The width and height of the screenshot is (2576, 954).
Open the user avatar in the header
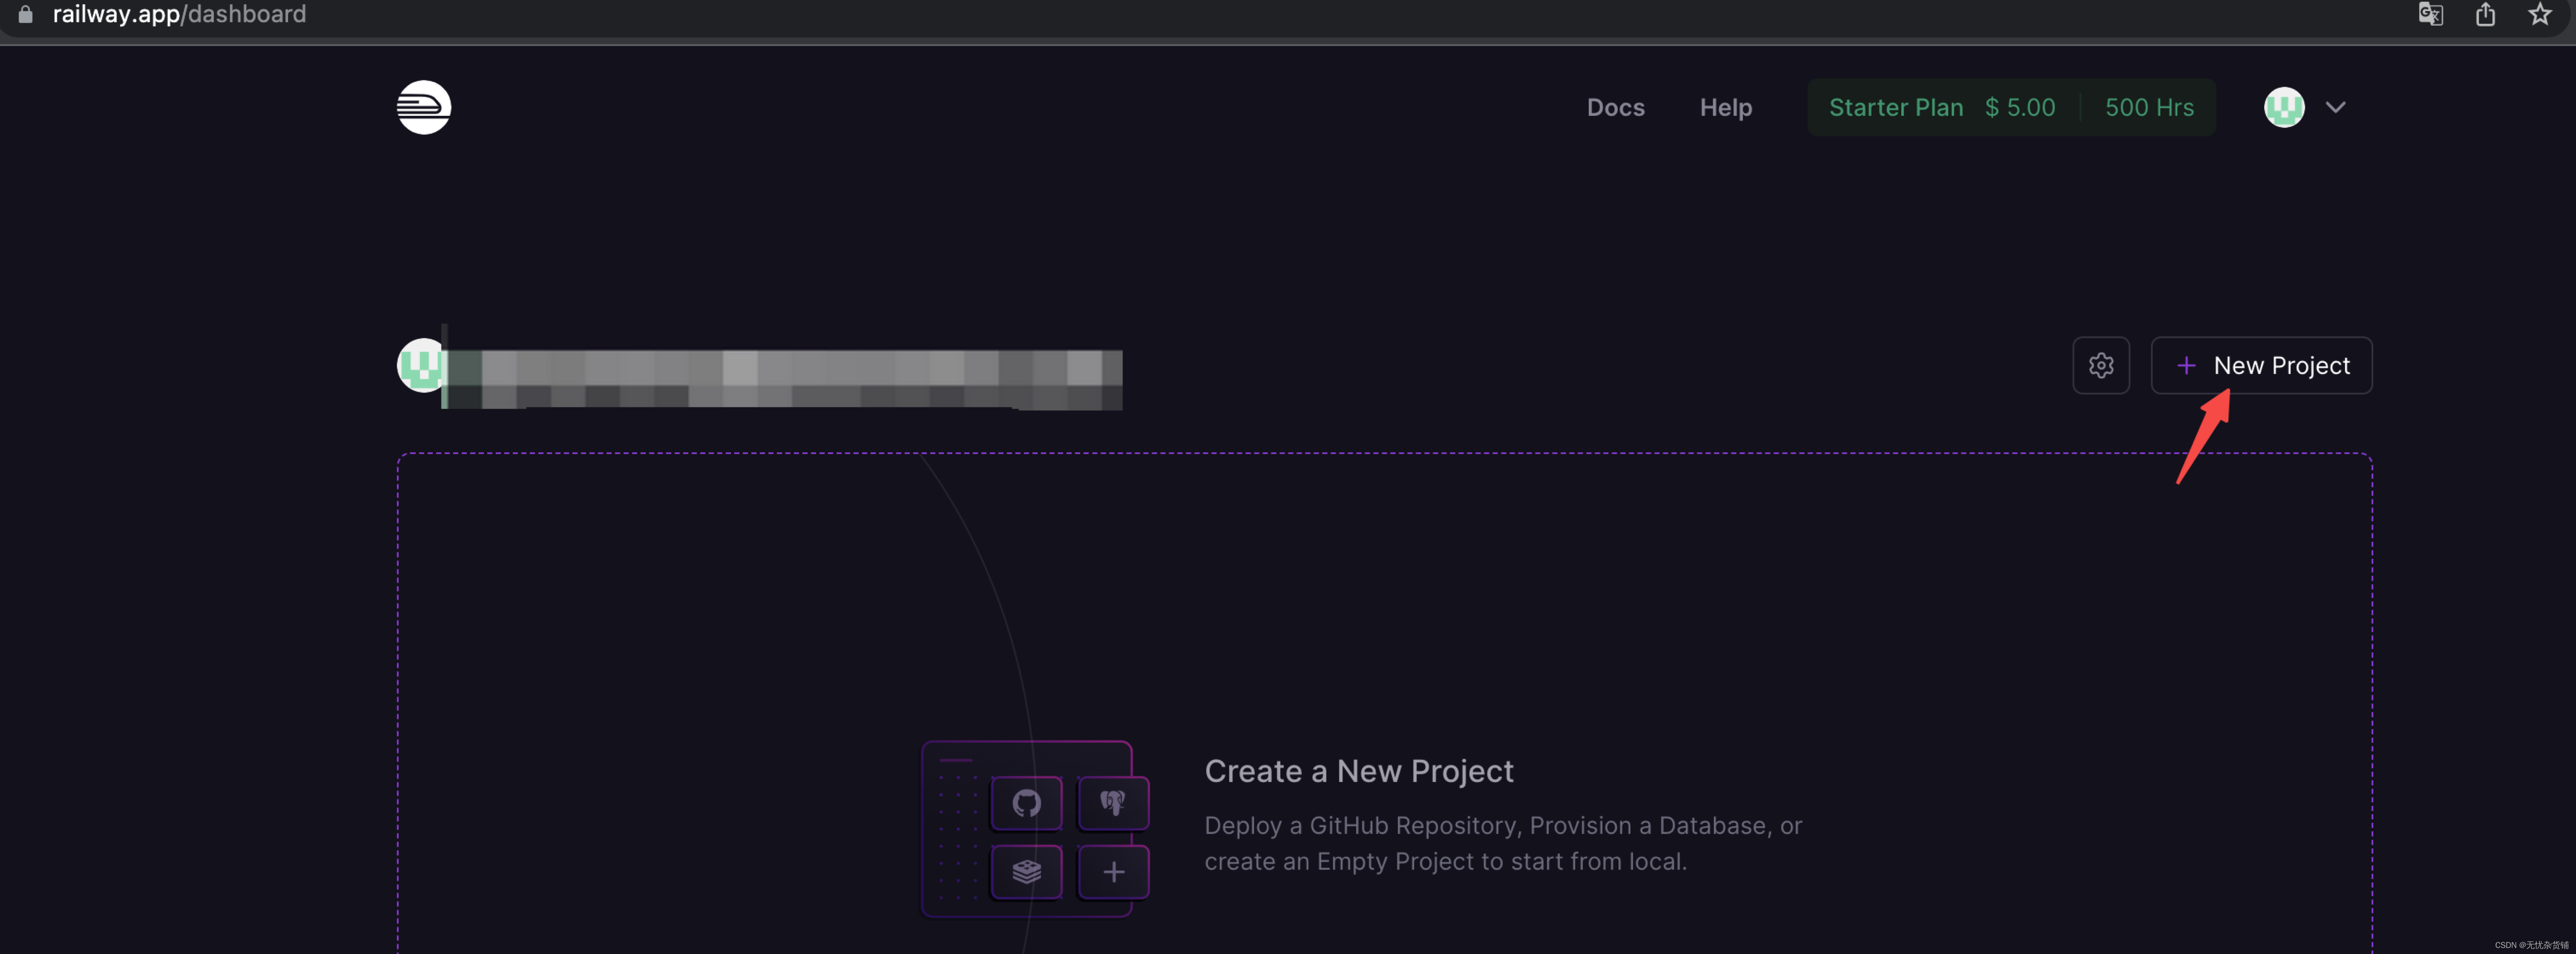pos(2284,107)
